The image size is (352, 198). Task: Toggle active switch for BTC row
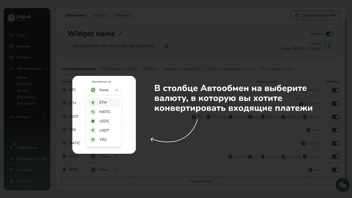[x=335, y=90]
